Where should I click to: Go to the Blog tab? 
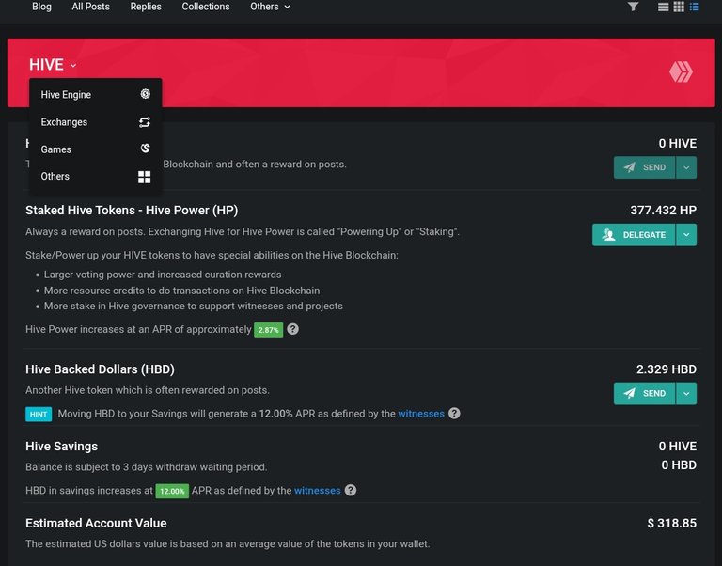coord(41,7)
